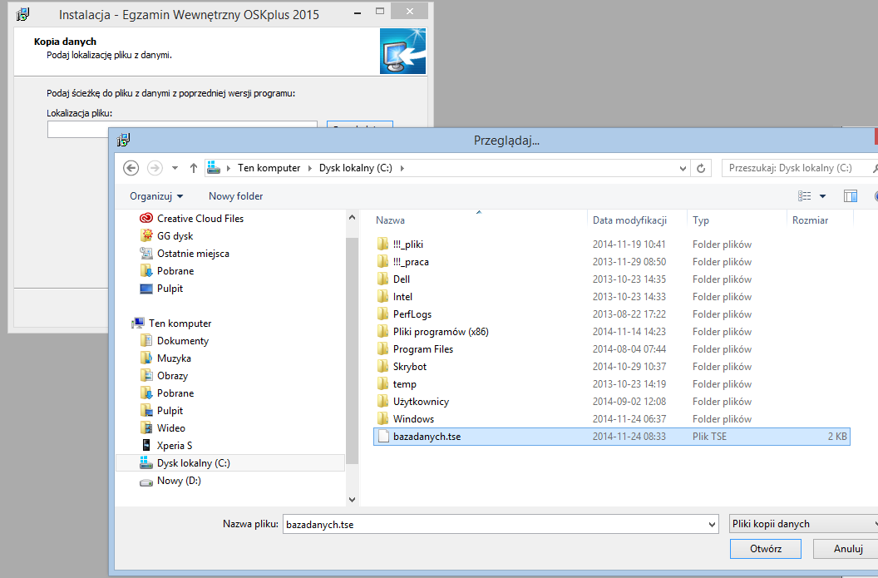Expand chevron after Ten komputer breadcrumb
The height and width of the screenshot is (578, 878).
[x=309, y=168]
